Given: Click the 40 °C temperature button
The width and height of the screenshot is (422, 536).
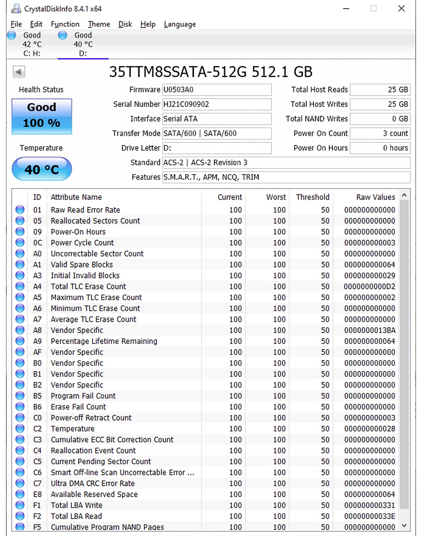Looking at the screenshot, I should (42, 169).
